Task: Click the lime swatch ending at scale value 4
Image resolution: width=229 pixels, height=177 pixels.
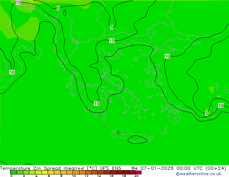Action: tap(32, 172)
